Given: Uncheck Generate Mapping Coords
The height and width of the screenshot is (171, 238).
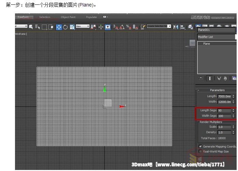Looking at the screenshot, I should coord(200,146).
